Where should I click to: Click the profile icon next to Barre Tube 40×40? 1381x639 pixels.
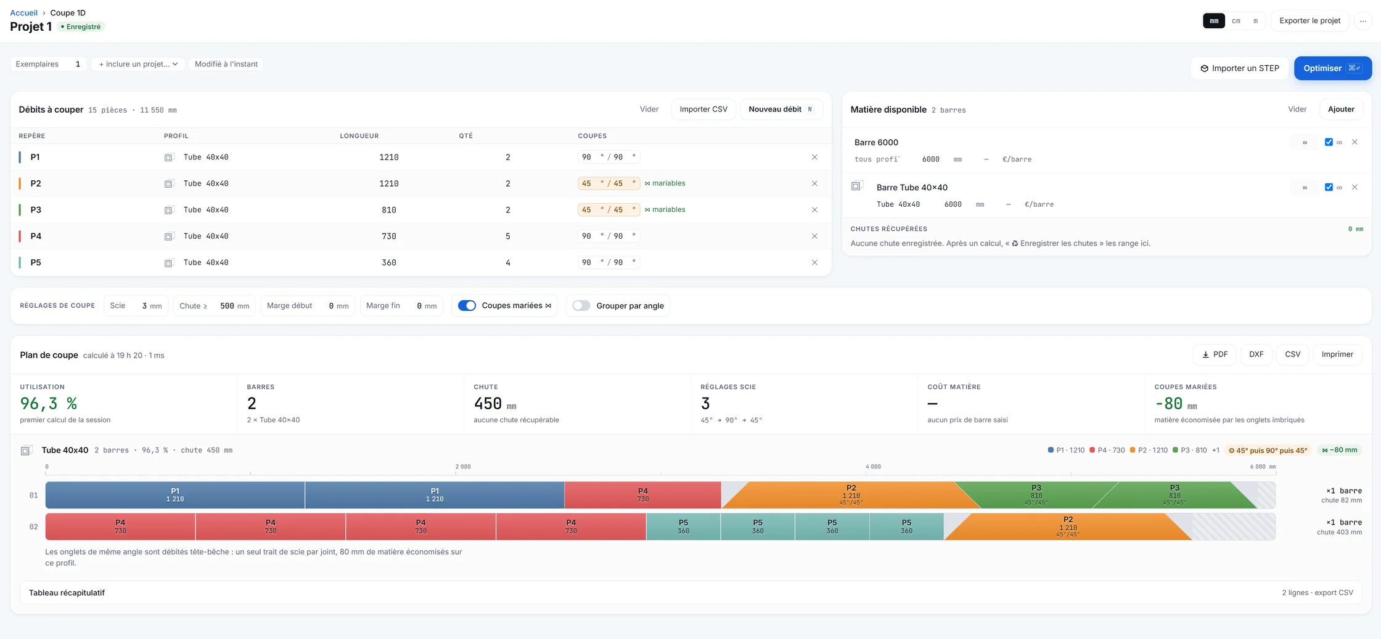[856, 186]
